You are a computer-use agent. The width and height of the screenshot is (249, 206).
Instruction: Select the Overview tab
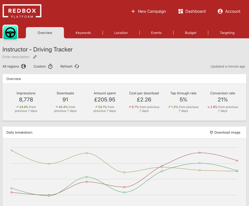[x=45, y=33]
